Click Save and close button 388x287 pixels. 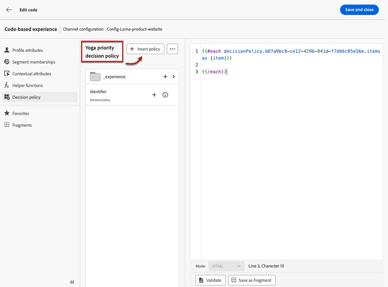[359, 10]
